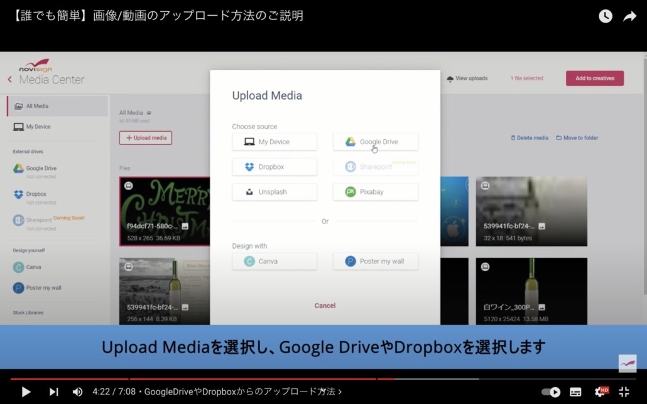This screenshot has width=647, height=404.
Task: Turn on subtitles captions
Action: [575, 391]
